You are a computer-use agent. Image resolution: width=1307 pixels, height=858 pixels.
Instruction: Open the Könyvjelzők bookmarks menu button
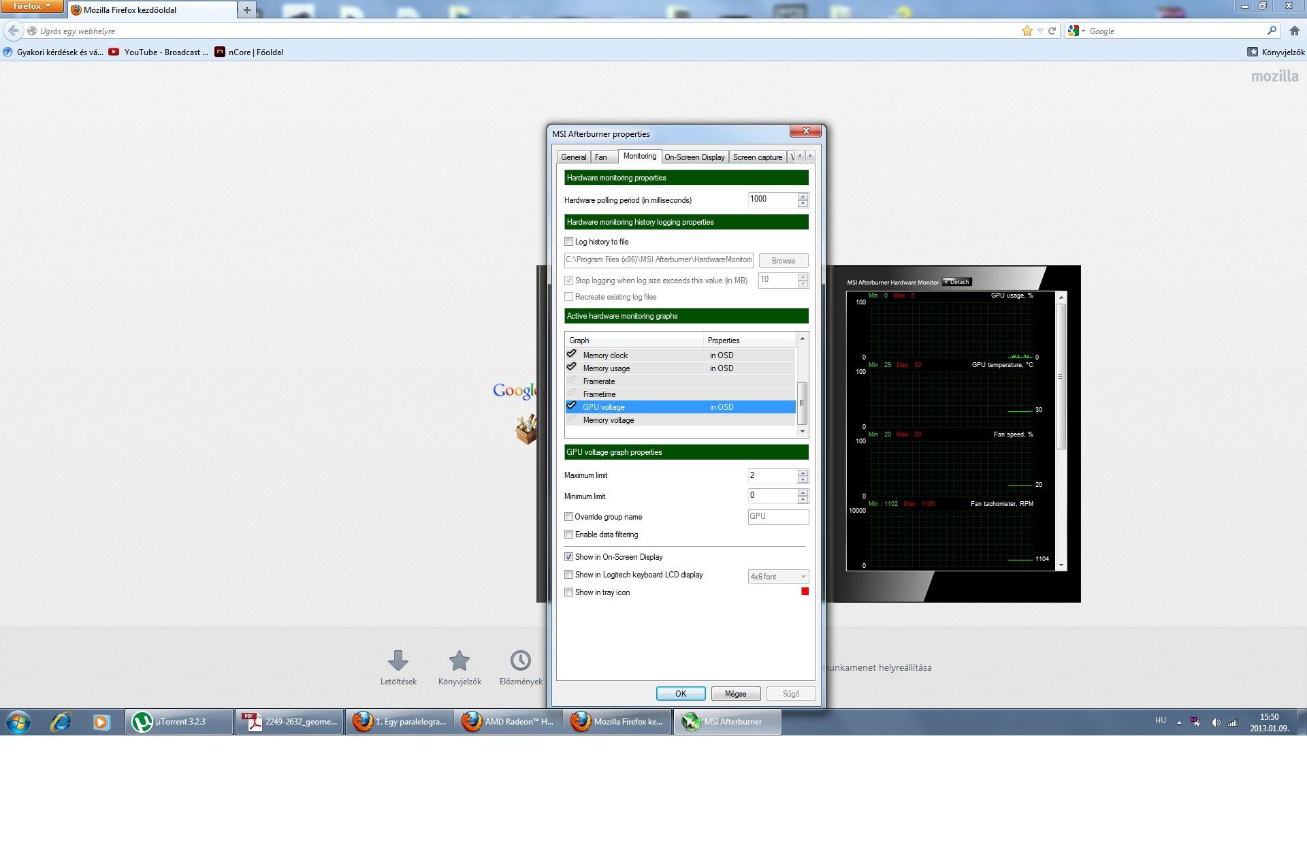click(x=1276, y=52)
